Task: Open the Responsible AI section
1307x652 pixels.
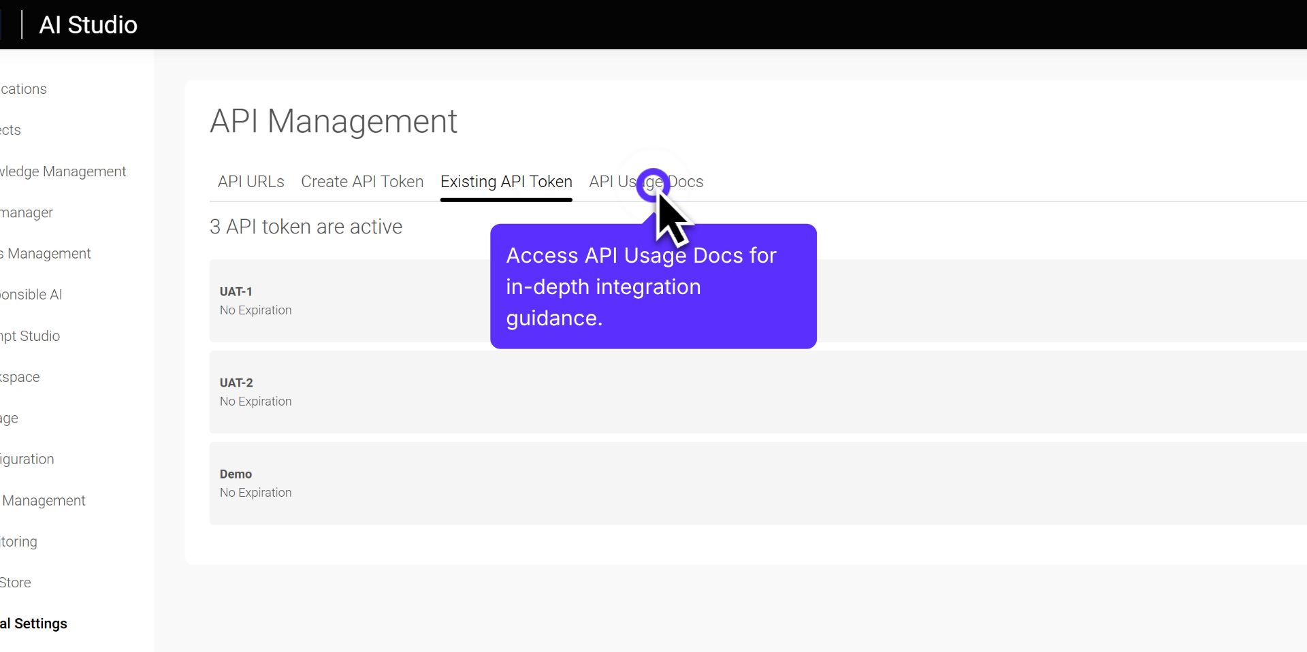Action: tap(31, 294)
